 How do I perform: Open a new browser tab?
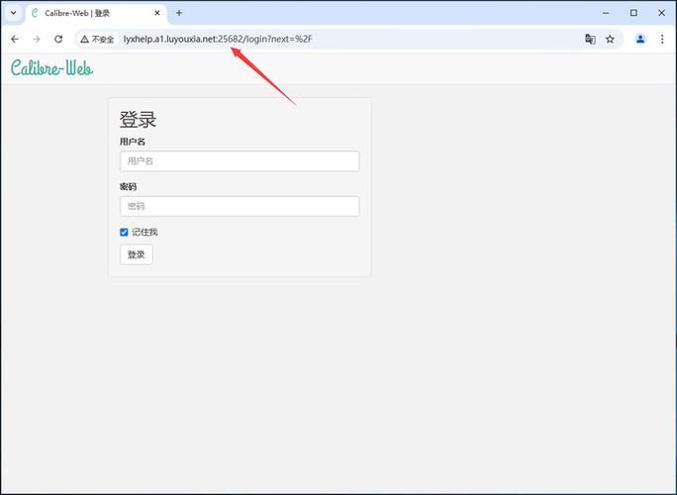click(179, 13)
